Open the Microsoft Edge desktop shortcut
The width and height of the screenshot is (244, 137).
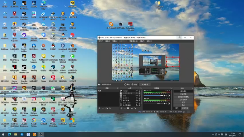[43, 5]
